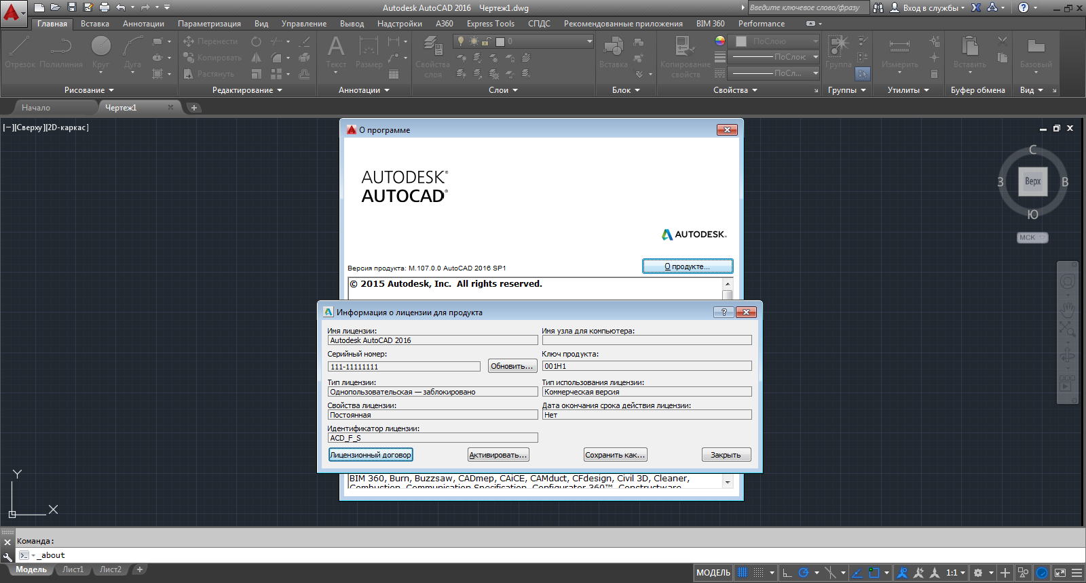The width and height of the screenshot is (1086, 583).
Task: Expand the Рисование panel dropdown
Action: (89, 90)
